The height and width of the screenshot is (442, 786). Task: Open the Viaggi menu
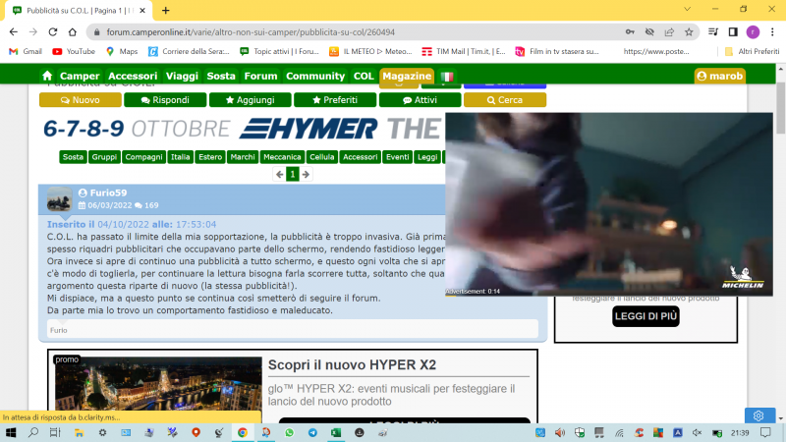click(182, 77)
